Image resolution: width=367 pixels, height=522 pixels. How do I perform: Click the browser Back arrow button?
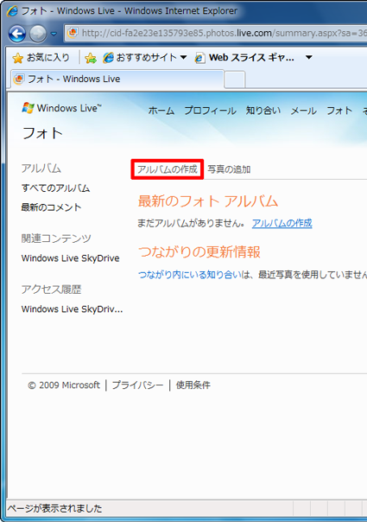(x=17, y=34)
